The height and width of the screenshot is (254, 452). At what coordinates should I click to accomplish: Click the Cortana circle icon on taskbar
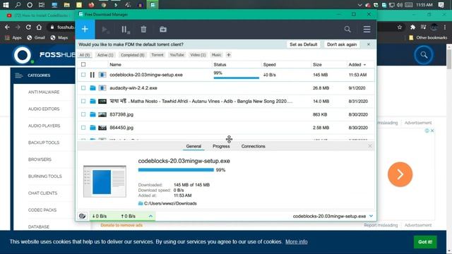[x=30, y=5]
